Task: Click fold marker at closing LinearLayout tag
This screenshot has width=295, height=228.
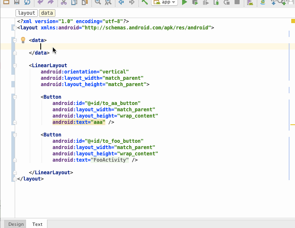Action: point(15,173)
